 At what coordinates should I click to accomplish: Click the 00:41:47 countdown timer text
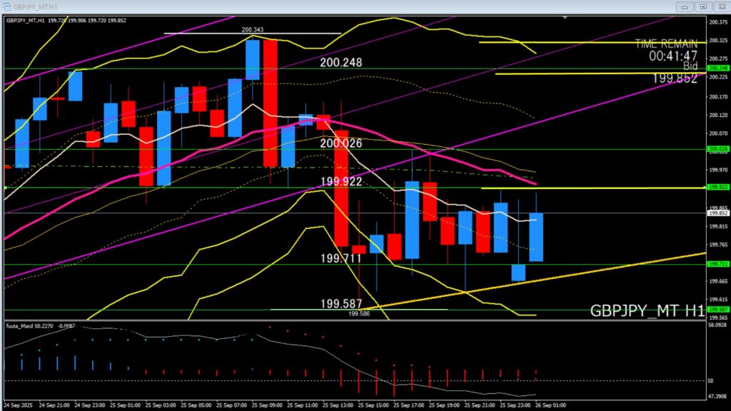click(x=673, y=55)
